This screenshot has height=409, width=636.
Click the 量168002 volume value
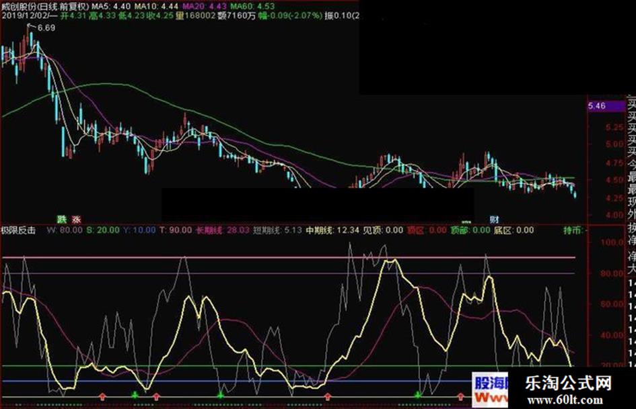195,16
